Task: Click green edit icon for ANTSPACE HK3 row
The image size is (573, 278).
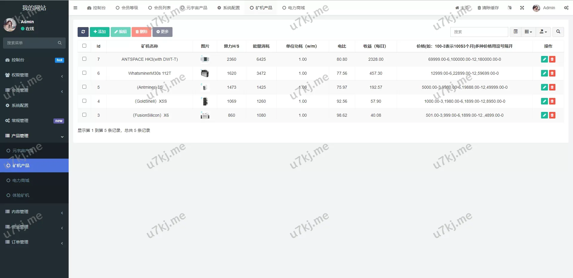Action: tap(544, 59)
